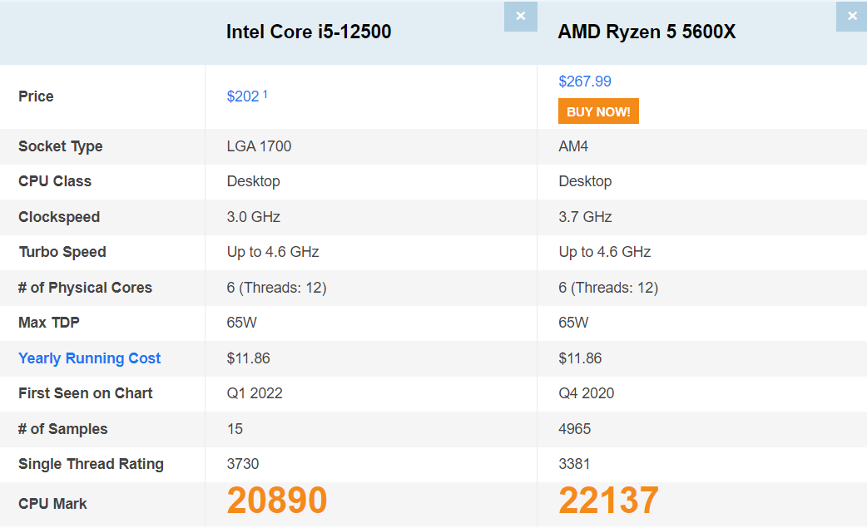Viewport: 867px width, 528px height.
Task: Remove AMD Ryzen 5 5600X column with X
Action: click(x=851, y=16)
